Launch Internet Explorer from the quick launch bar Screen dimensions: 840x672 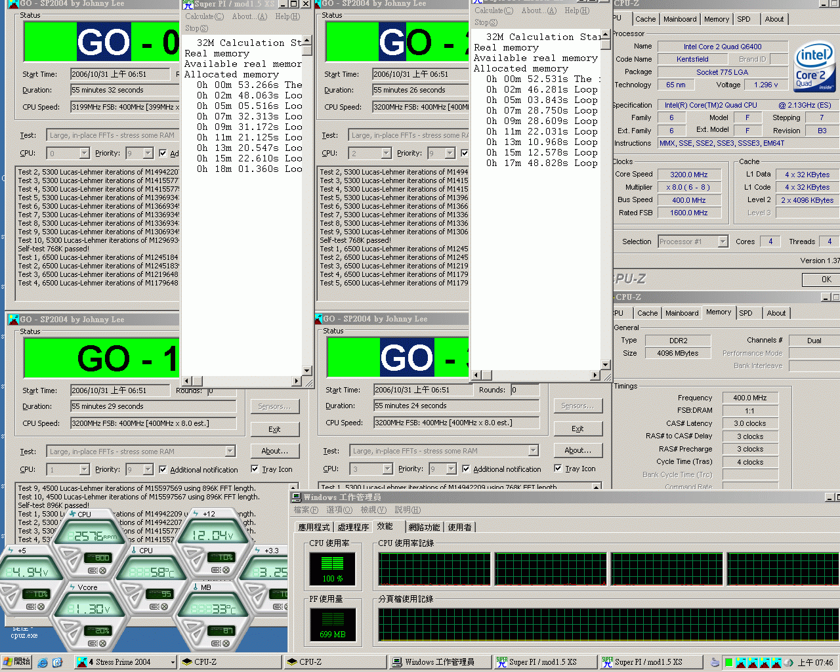[43, 662]
